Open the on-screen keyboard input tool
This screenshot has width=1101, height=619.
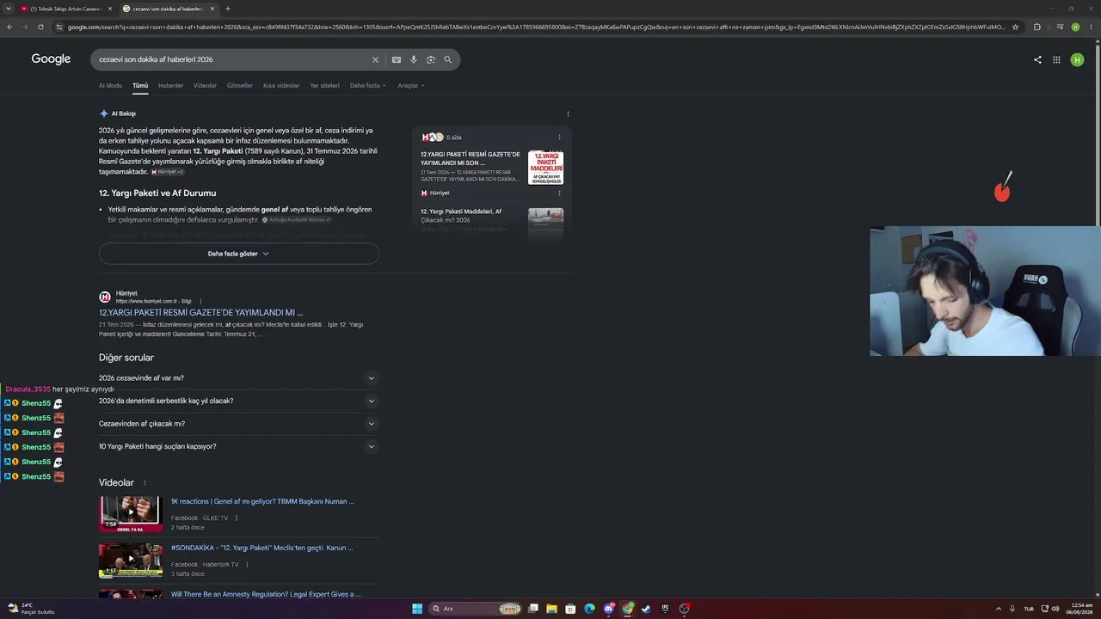397,59
